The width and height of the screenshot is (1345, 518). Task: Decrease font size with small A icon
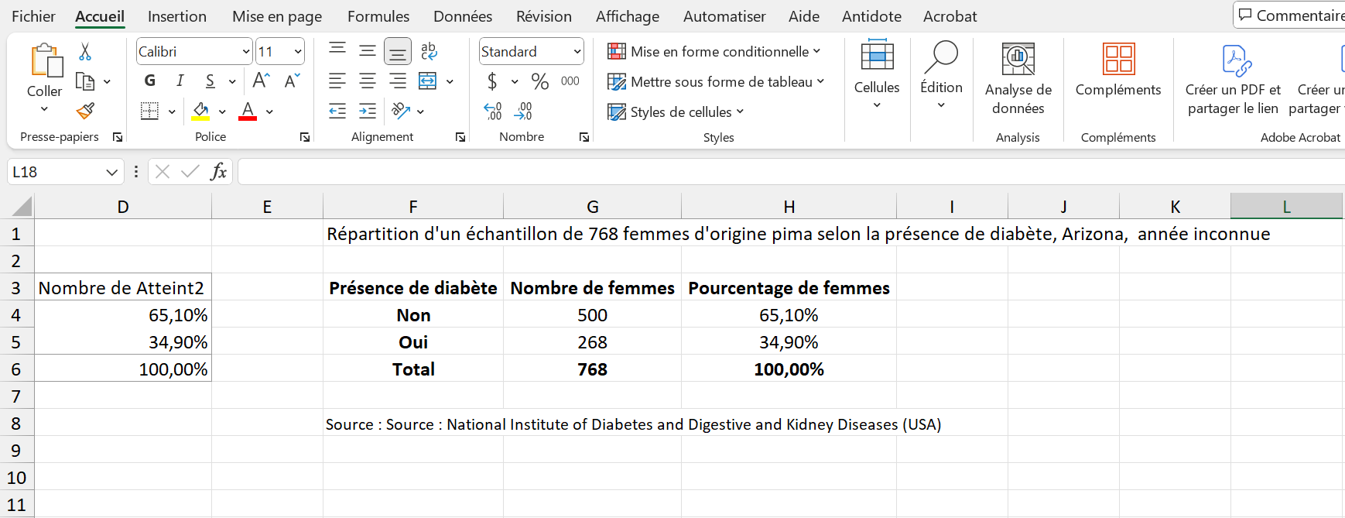292,81
